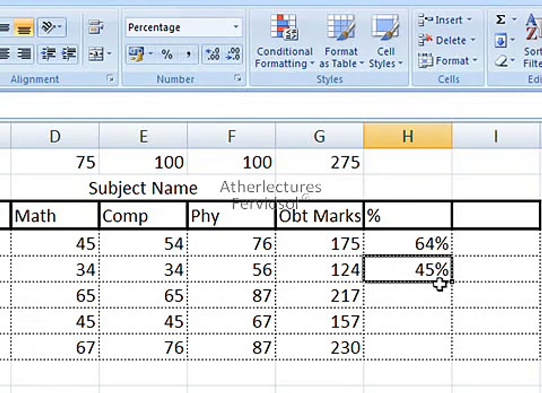Select the 'Phy' header cell
This screenshot has height=393, width=542.
point(231,216)
